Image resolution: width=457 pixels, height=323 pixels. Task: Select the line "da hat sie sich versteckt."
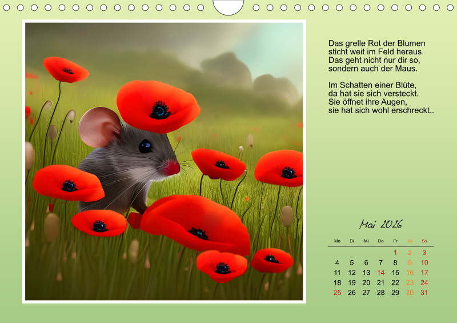[x=374, y=94]
